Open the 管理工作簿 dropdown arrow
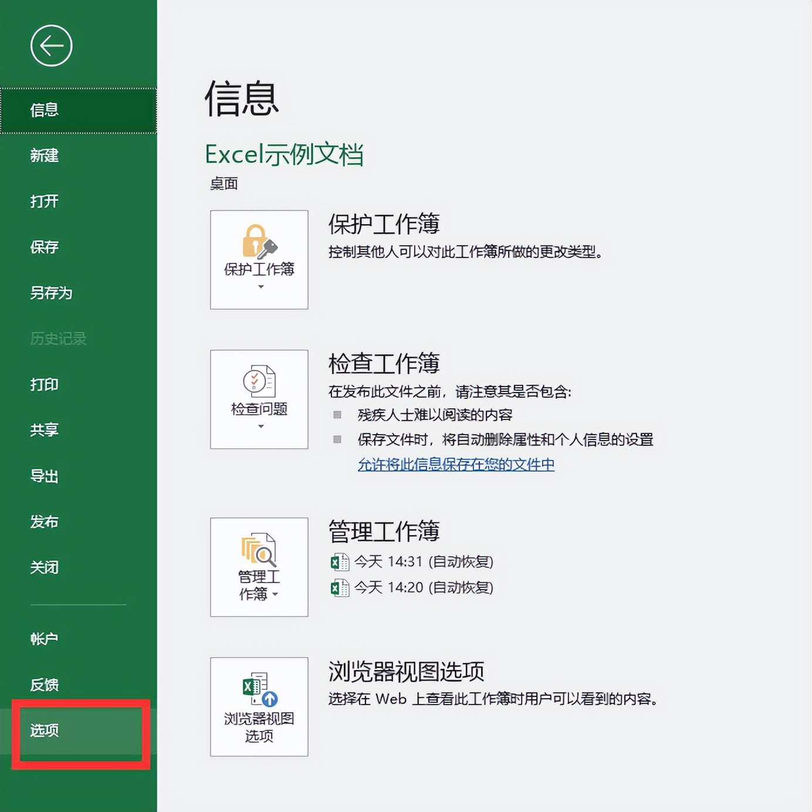812x812 pixels. (275, 594)
